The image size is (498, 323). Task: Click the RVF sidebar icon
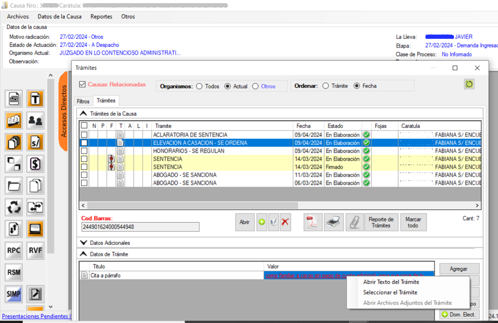pos(35,250)
